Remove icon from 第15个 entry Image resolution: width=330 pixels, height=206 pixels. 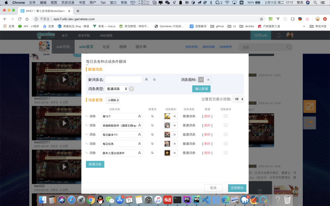coord(174,116)
